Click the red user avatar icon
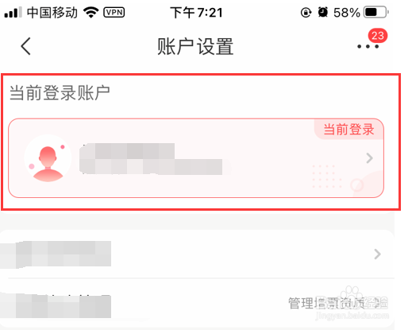The image size is (412, 330). 48,158
